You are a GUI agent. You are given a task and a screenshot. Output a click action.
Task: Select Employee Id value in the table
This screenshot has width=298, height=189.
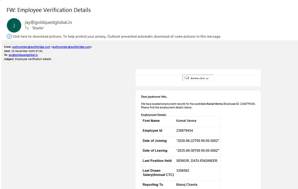point(185,130)
